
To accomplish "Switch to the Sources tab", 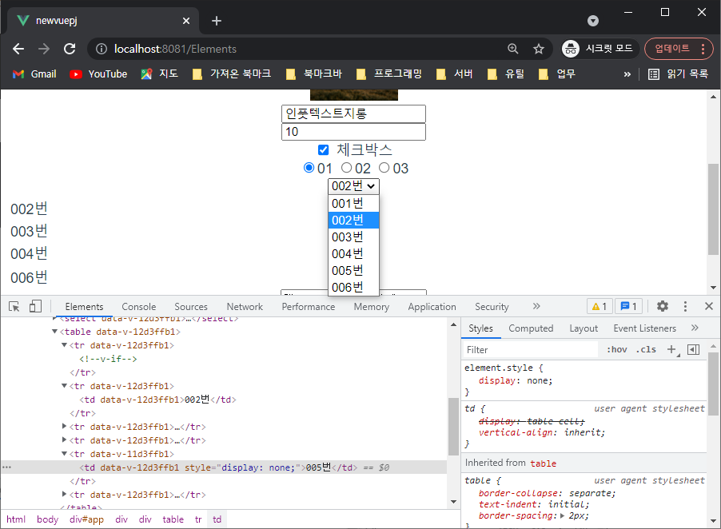I will (191, 307).
